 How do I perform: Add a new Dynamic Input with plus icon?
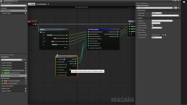[x=25, y=13]
